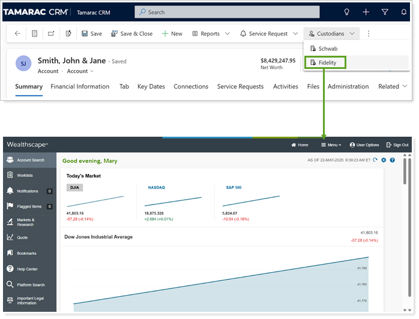Click the Wealthscape settings gear icon
Image resolution: width=419 pixels, height=319 pixels.
384,160
